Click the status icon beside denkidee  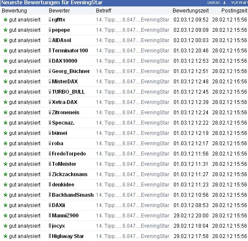(x=50, y=184)
